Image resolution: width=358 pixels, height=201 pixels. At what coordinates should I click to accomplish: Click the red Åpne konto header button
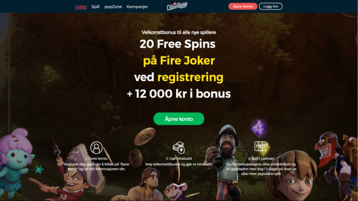243,7
